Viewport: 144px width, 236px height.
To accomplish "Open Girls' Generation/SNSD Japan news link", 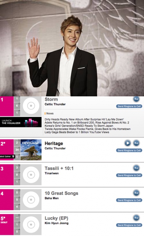I will click(79, 126).
